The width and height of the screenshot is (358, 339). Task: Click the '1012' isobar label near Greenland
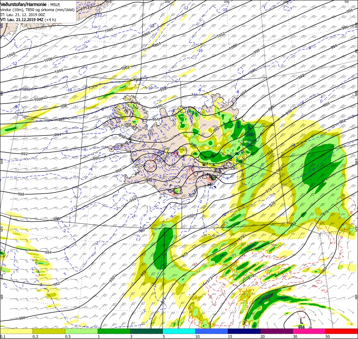coord(85,8)
